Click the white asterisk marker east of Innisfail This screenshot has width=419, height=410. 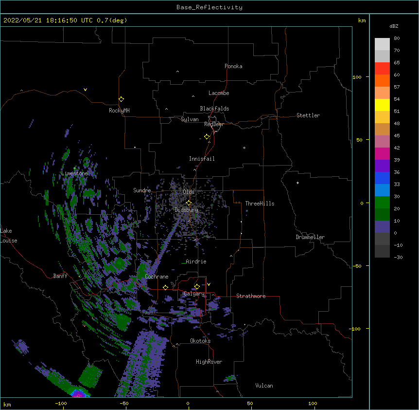[244, 148]
